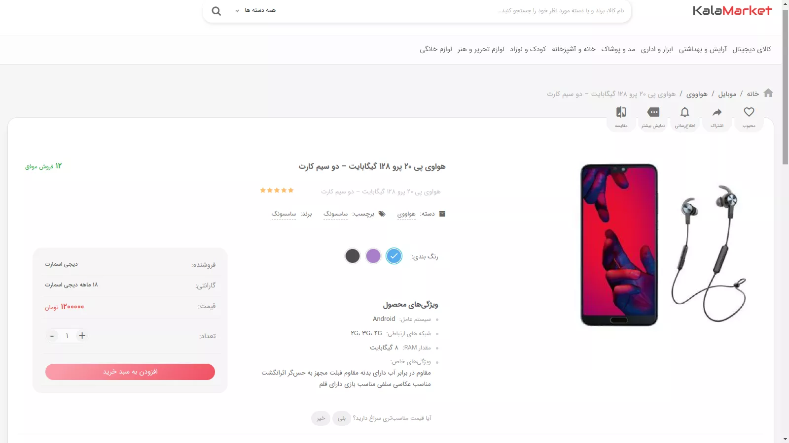The width and height of the screenshot is (789, 443).
Task: Click the show more dots icon
Action: [653, 112]
